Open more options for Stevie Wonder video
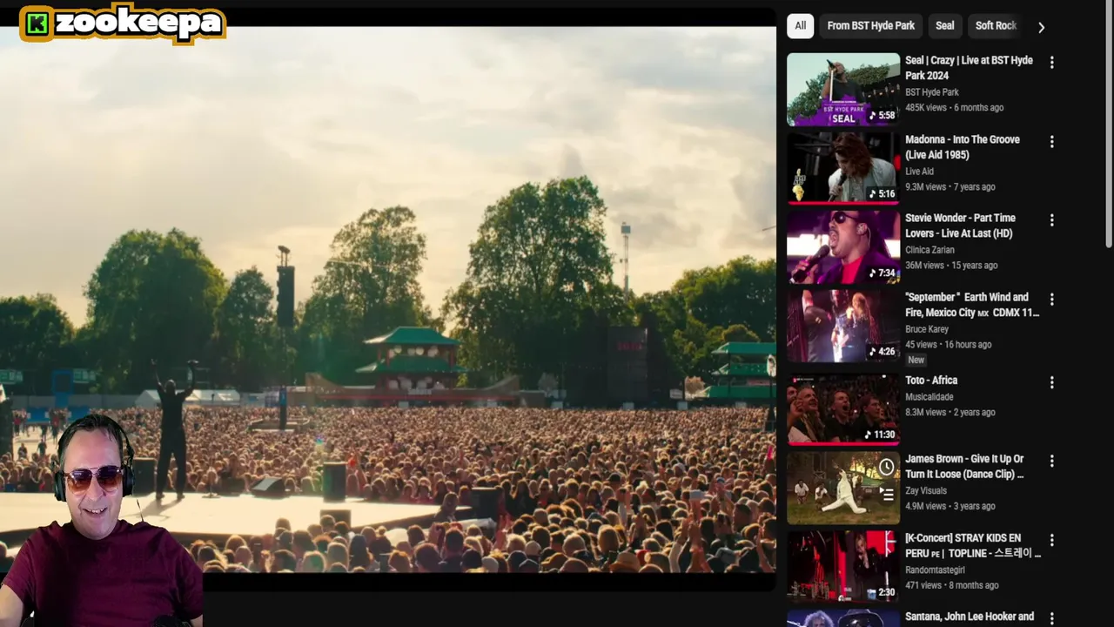Screen dimensions: 1114x627 click(1051, 220)
